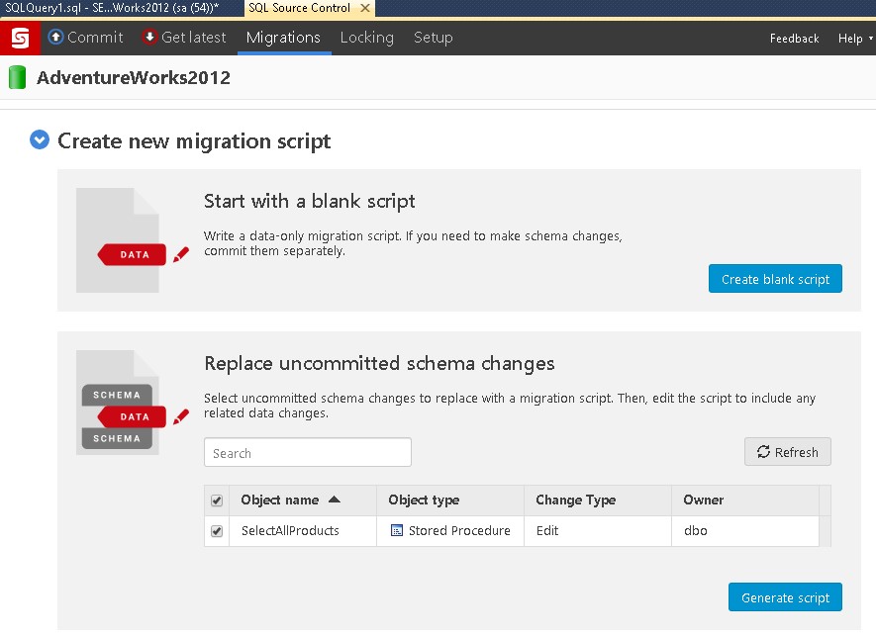The image size is (876, 637).
Task: Uncheck the SelectAllProducts row checkbox
Action: [217, 531]
